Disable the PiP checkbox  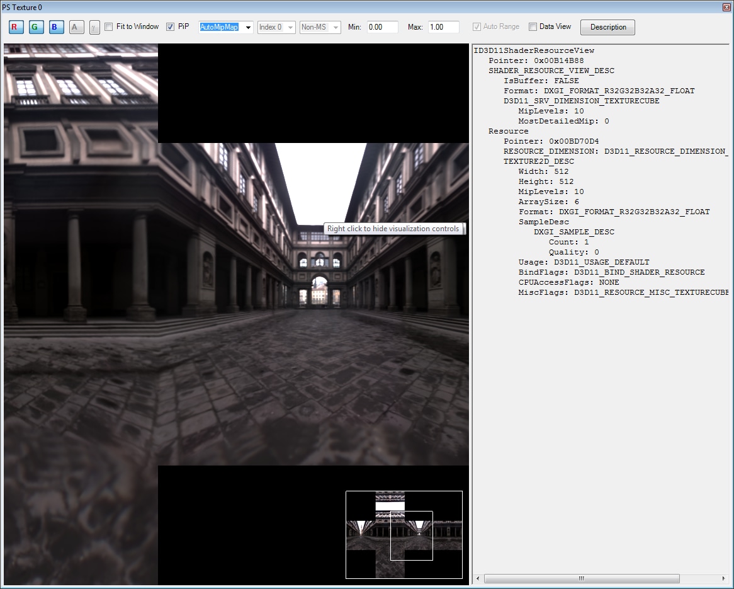point(171,27)
